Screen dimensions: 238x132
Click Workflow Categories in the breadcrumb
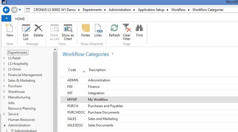point(208,10)
